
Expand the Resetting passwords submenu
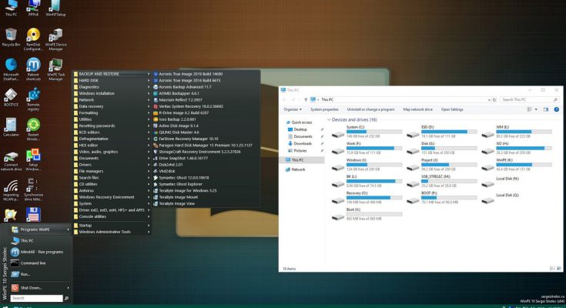112,126
